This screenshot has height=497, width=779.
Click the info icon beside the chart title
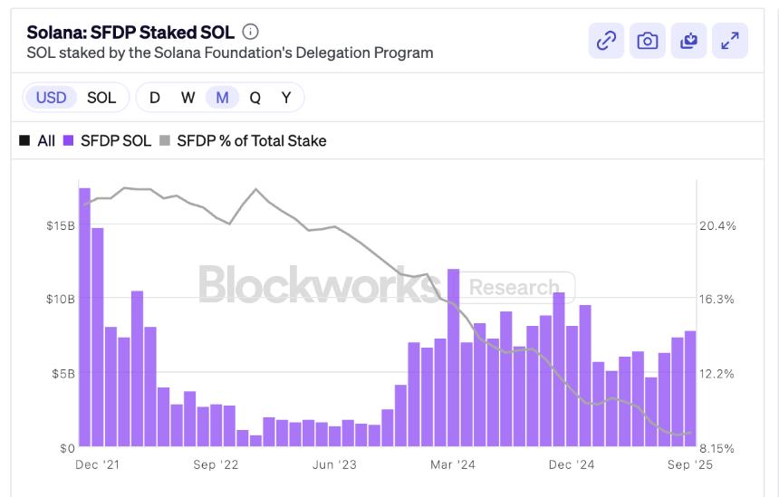[x=251, y=33]
